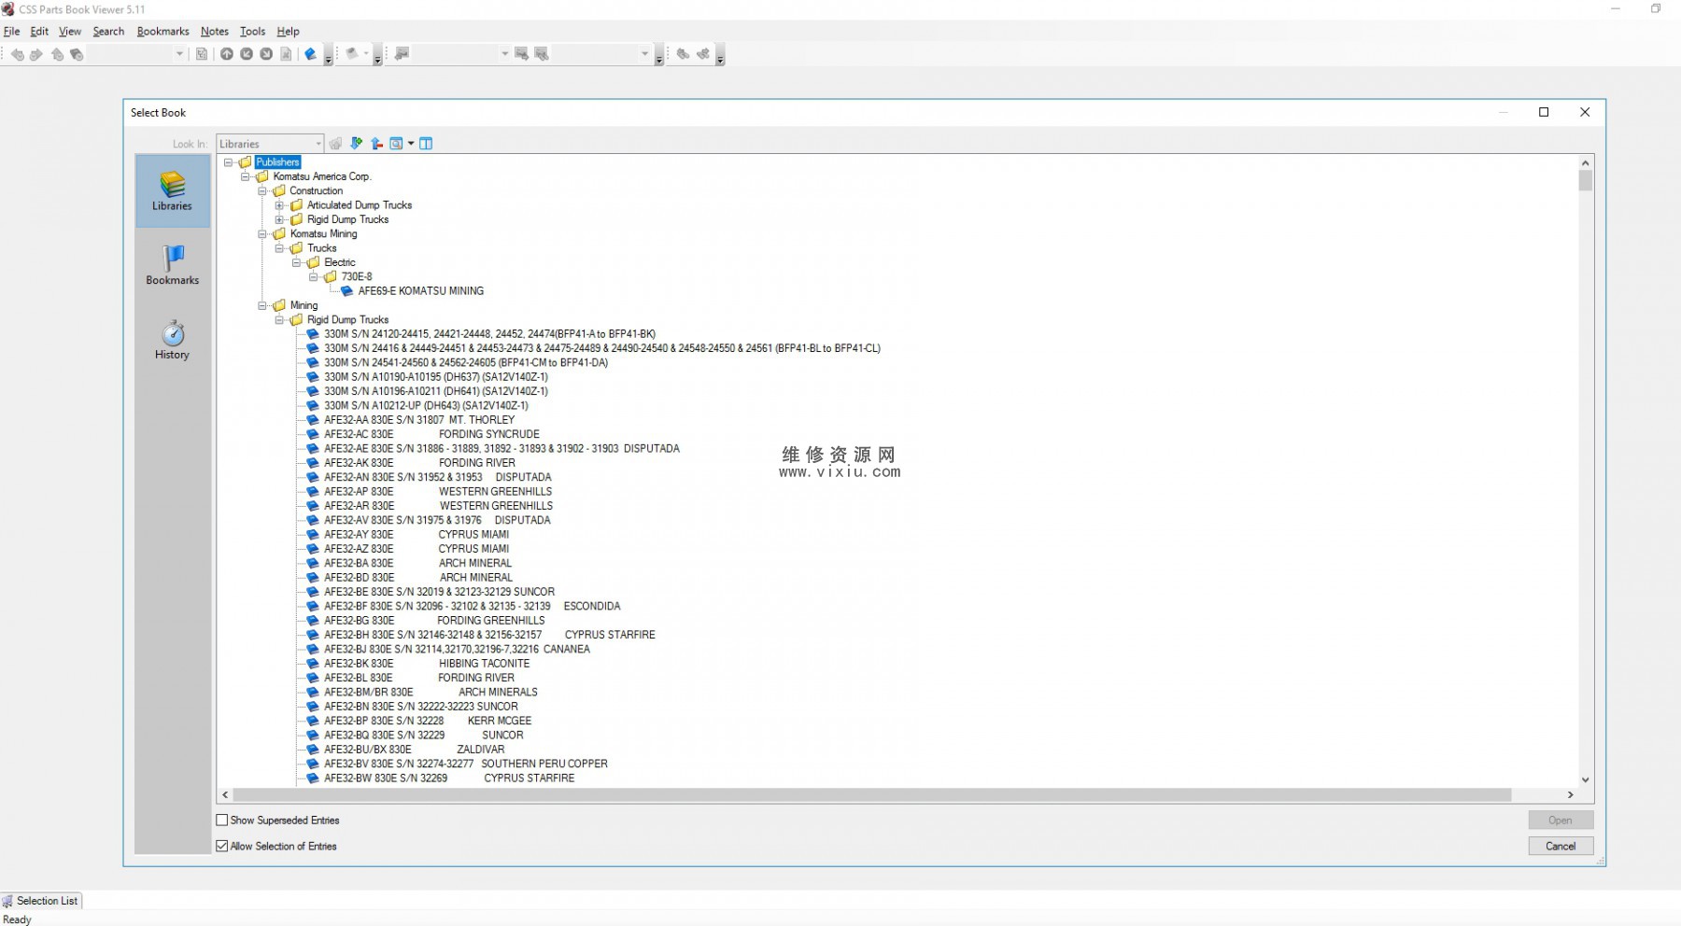Collapse the Komatsu Mining node
Screen dimensions: 1681x926
[x=262, y=234]
